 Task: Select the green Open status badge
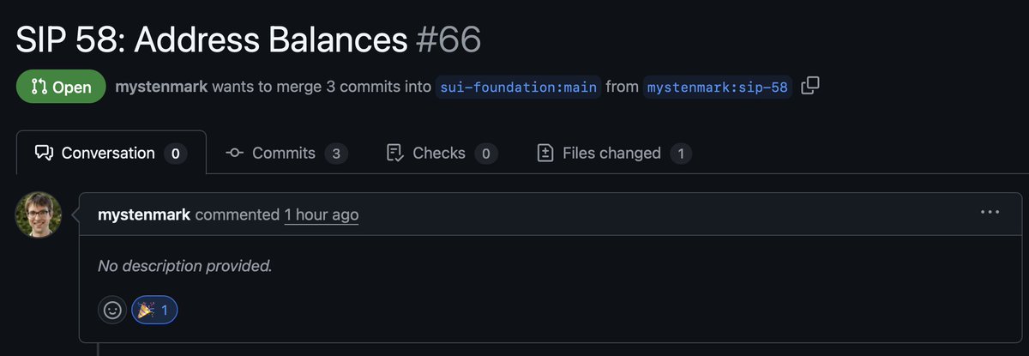pyautogui.click(x=60, y=87)
